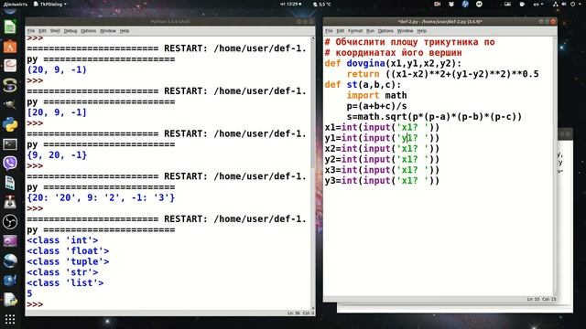Click "<class 'float'>" output in Shell

[x=68, y=250]
